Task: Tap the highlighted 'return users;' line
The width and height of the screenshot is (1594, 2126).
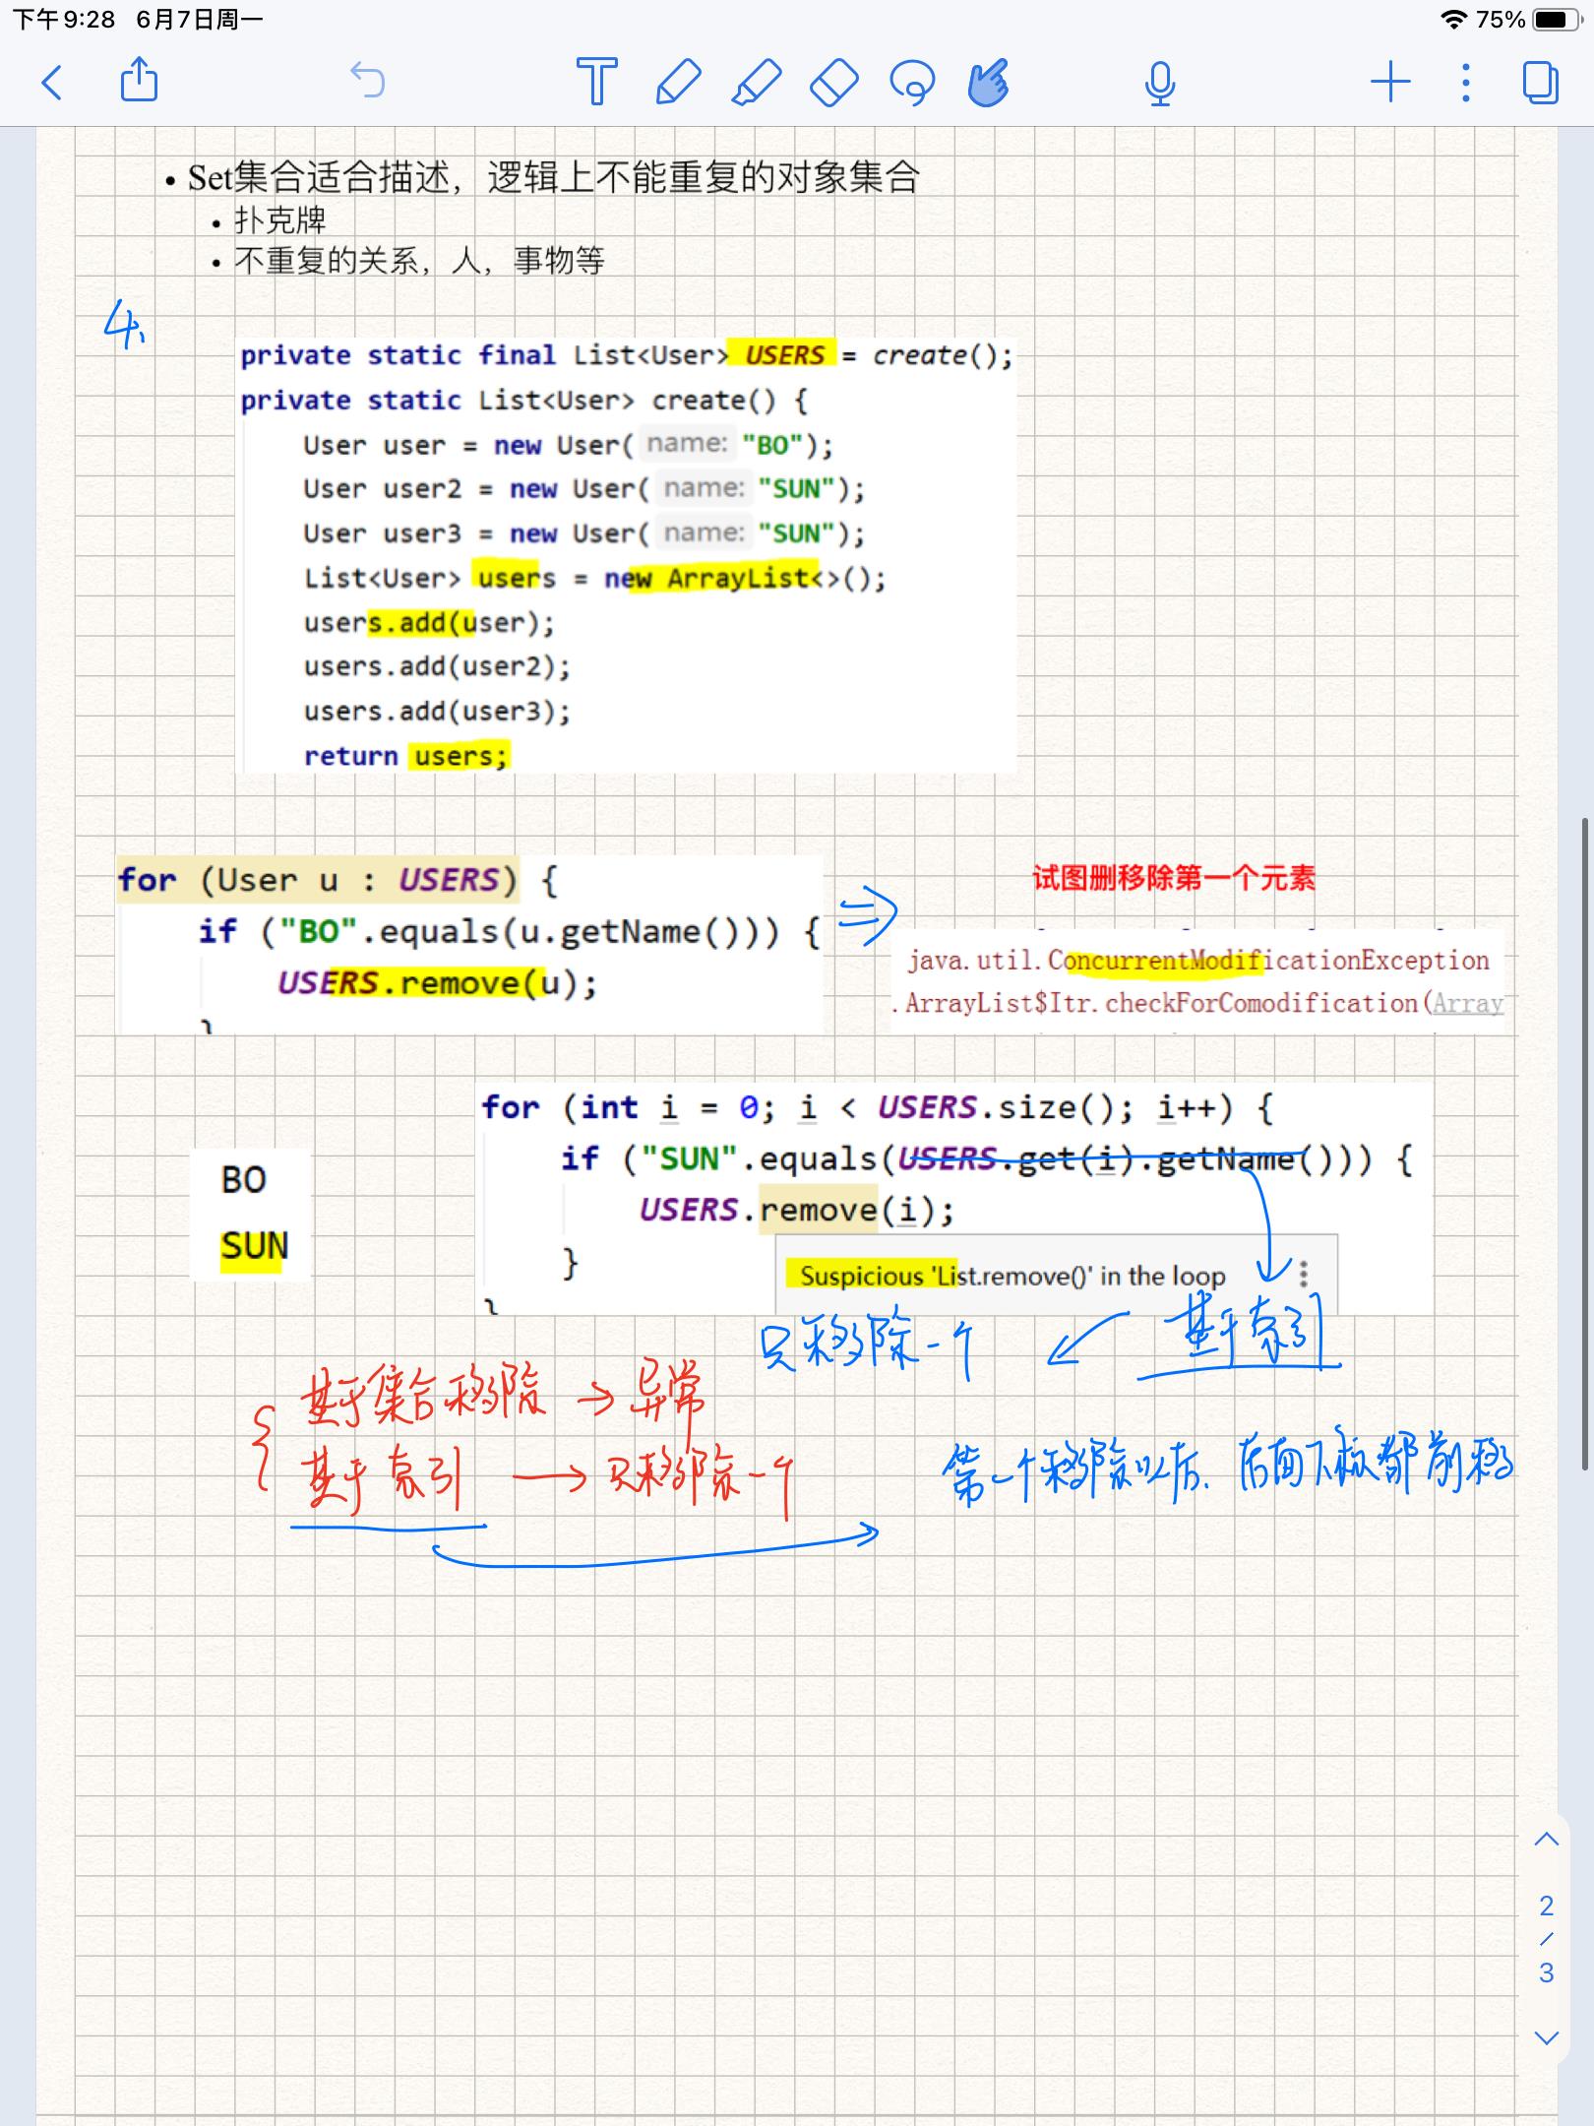Action: tap(405, 756)
